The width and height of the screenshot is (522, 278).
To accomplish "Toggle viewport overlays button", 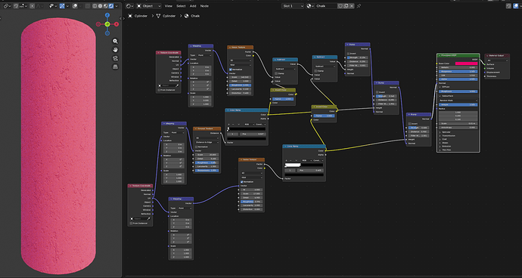I will [x=75, y=6].
